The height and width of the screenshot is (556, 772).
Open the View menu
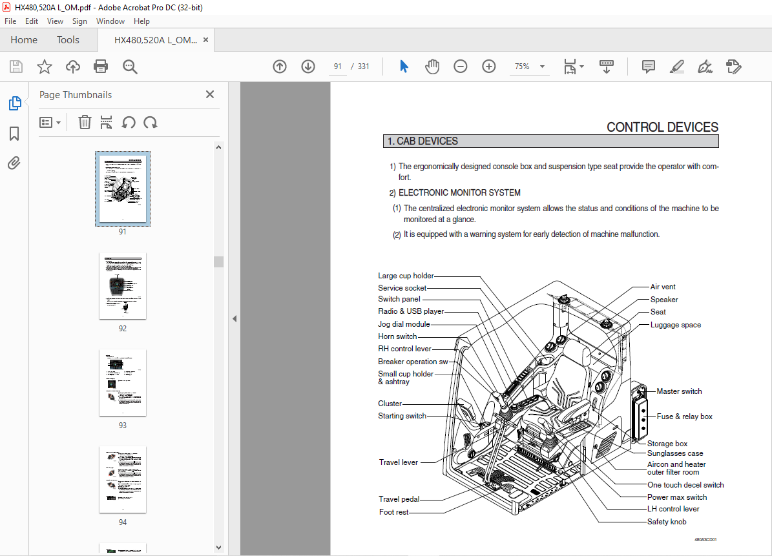pyautogui.click(x=55, y=21)
